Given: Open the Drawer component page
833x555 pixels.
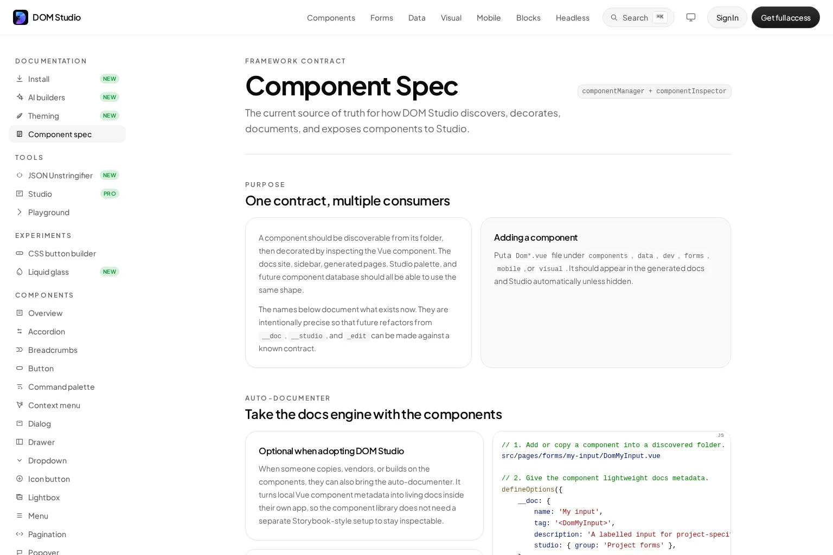Looking at the screenshot, I should pos(67,442).
